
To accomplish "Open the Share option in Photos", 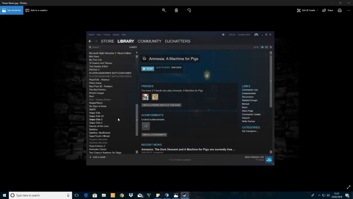I will click(328, 10).
